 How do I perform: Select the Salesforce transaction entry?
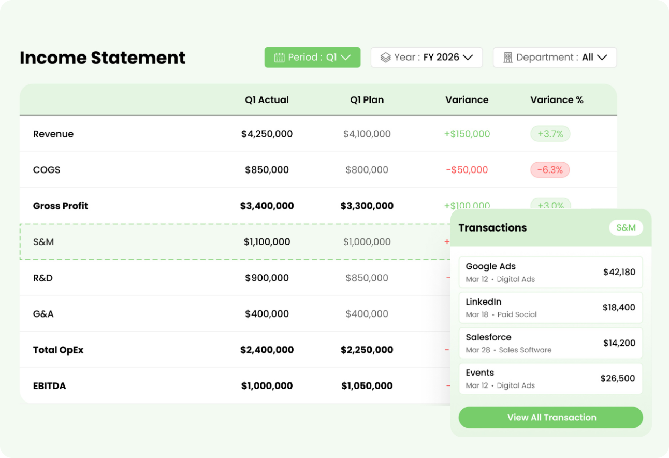coord(551,343)
